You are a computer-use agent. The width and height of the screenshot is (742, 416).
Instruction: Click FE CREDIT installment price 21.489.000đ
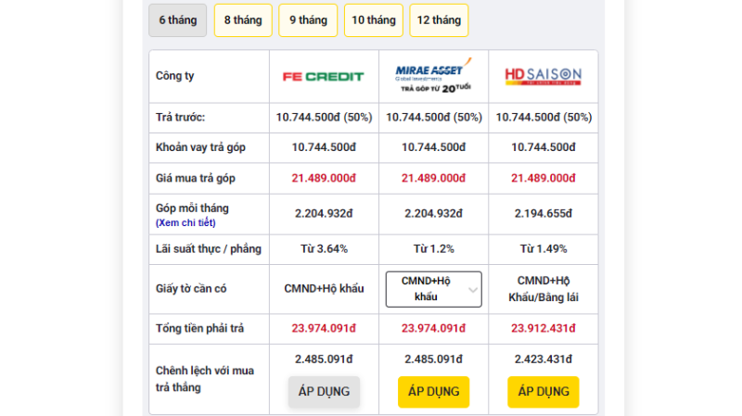click(324, 178)
